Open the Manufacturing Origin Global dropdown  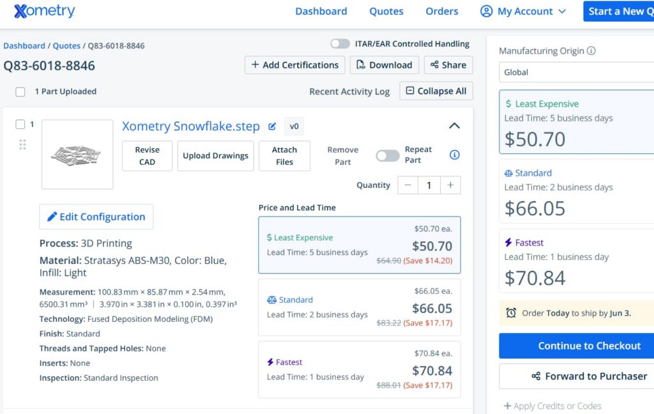click(x=577, y=72)
